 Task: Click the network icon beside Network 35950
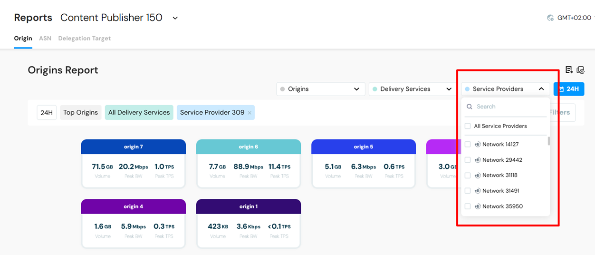[478, 206]
